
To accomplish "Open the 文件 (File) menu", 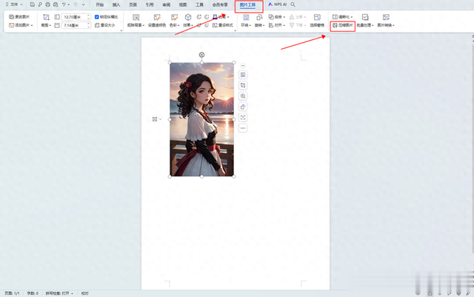I will coord(14,4).
